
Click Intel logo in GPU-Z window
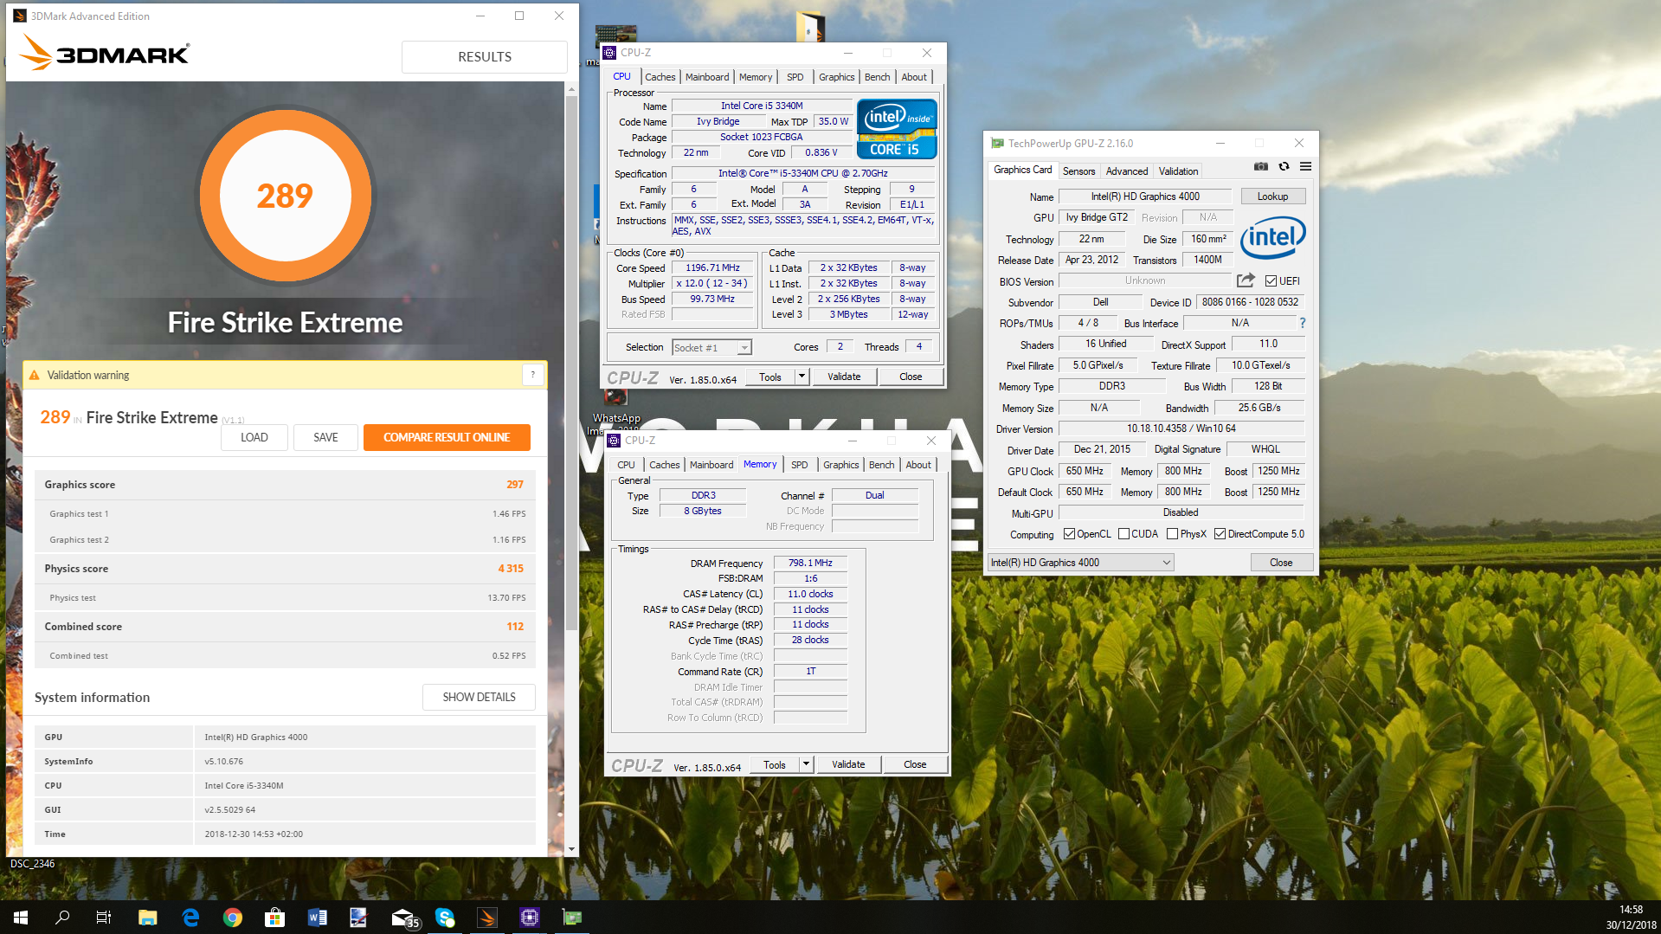click(1272, 237)
